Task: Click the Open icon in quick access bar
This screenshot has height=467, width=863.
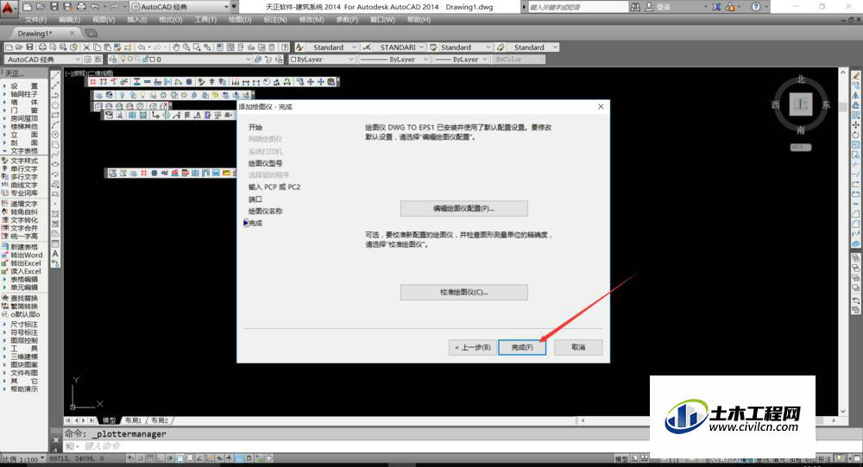Action: [41, 7]
